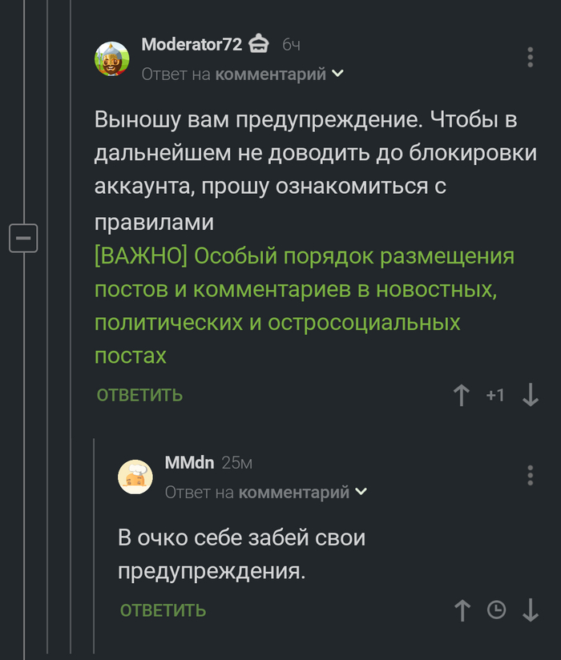561x660 pixels.
Task: Click the upvote arrow on MMdn's comment
Action: tap(462, 610)
